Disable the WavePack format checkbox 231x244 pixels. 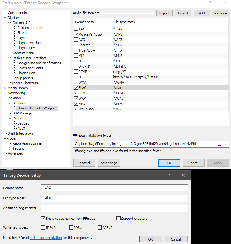76,109
